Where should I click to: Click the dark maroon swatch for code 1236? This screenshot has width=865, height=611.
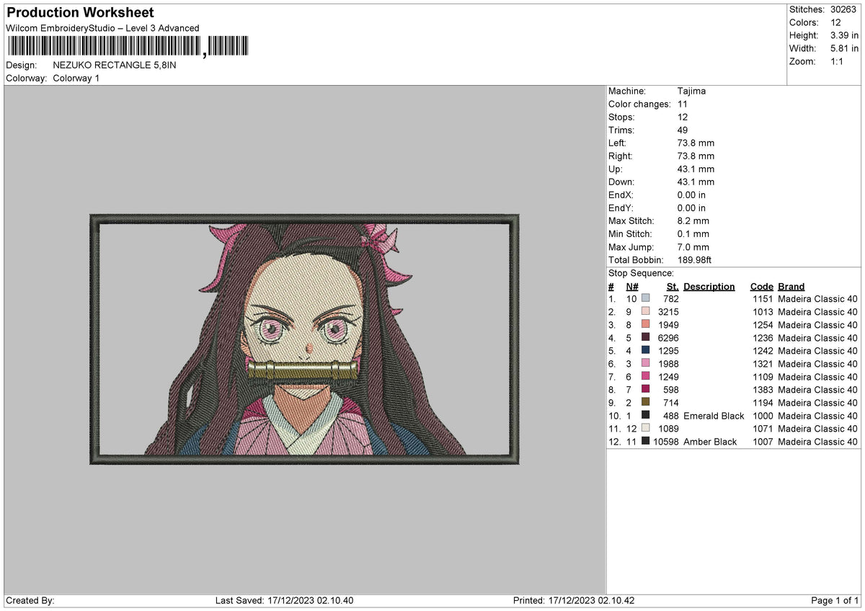pyautogui.click(x=646, y=338)
